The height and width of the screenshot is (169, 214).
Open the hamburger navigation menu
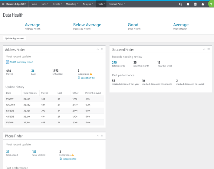[x=3, y=4]
